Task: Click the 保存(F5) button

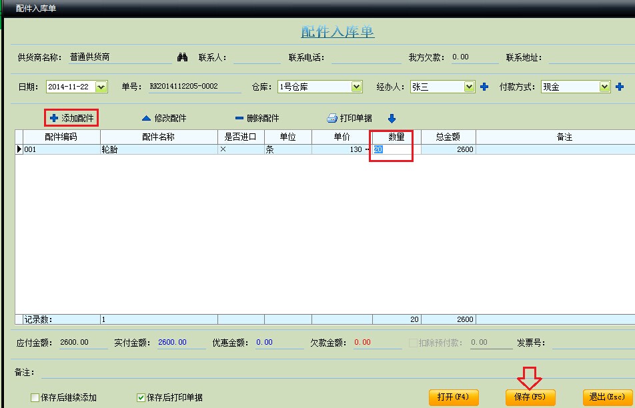Action: (x=530, y=397)
